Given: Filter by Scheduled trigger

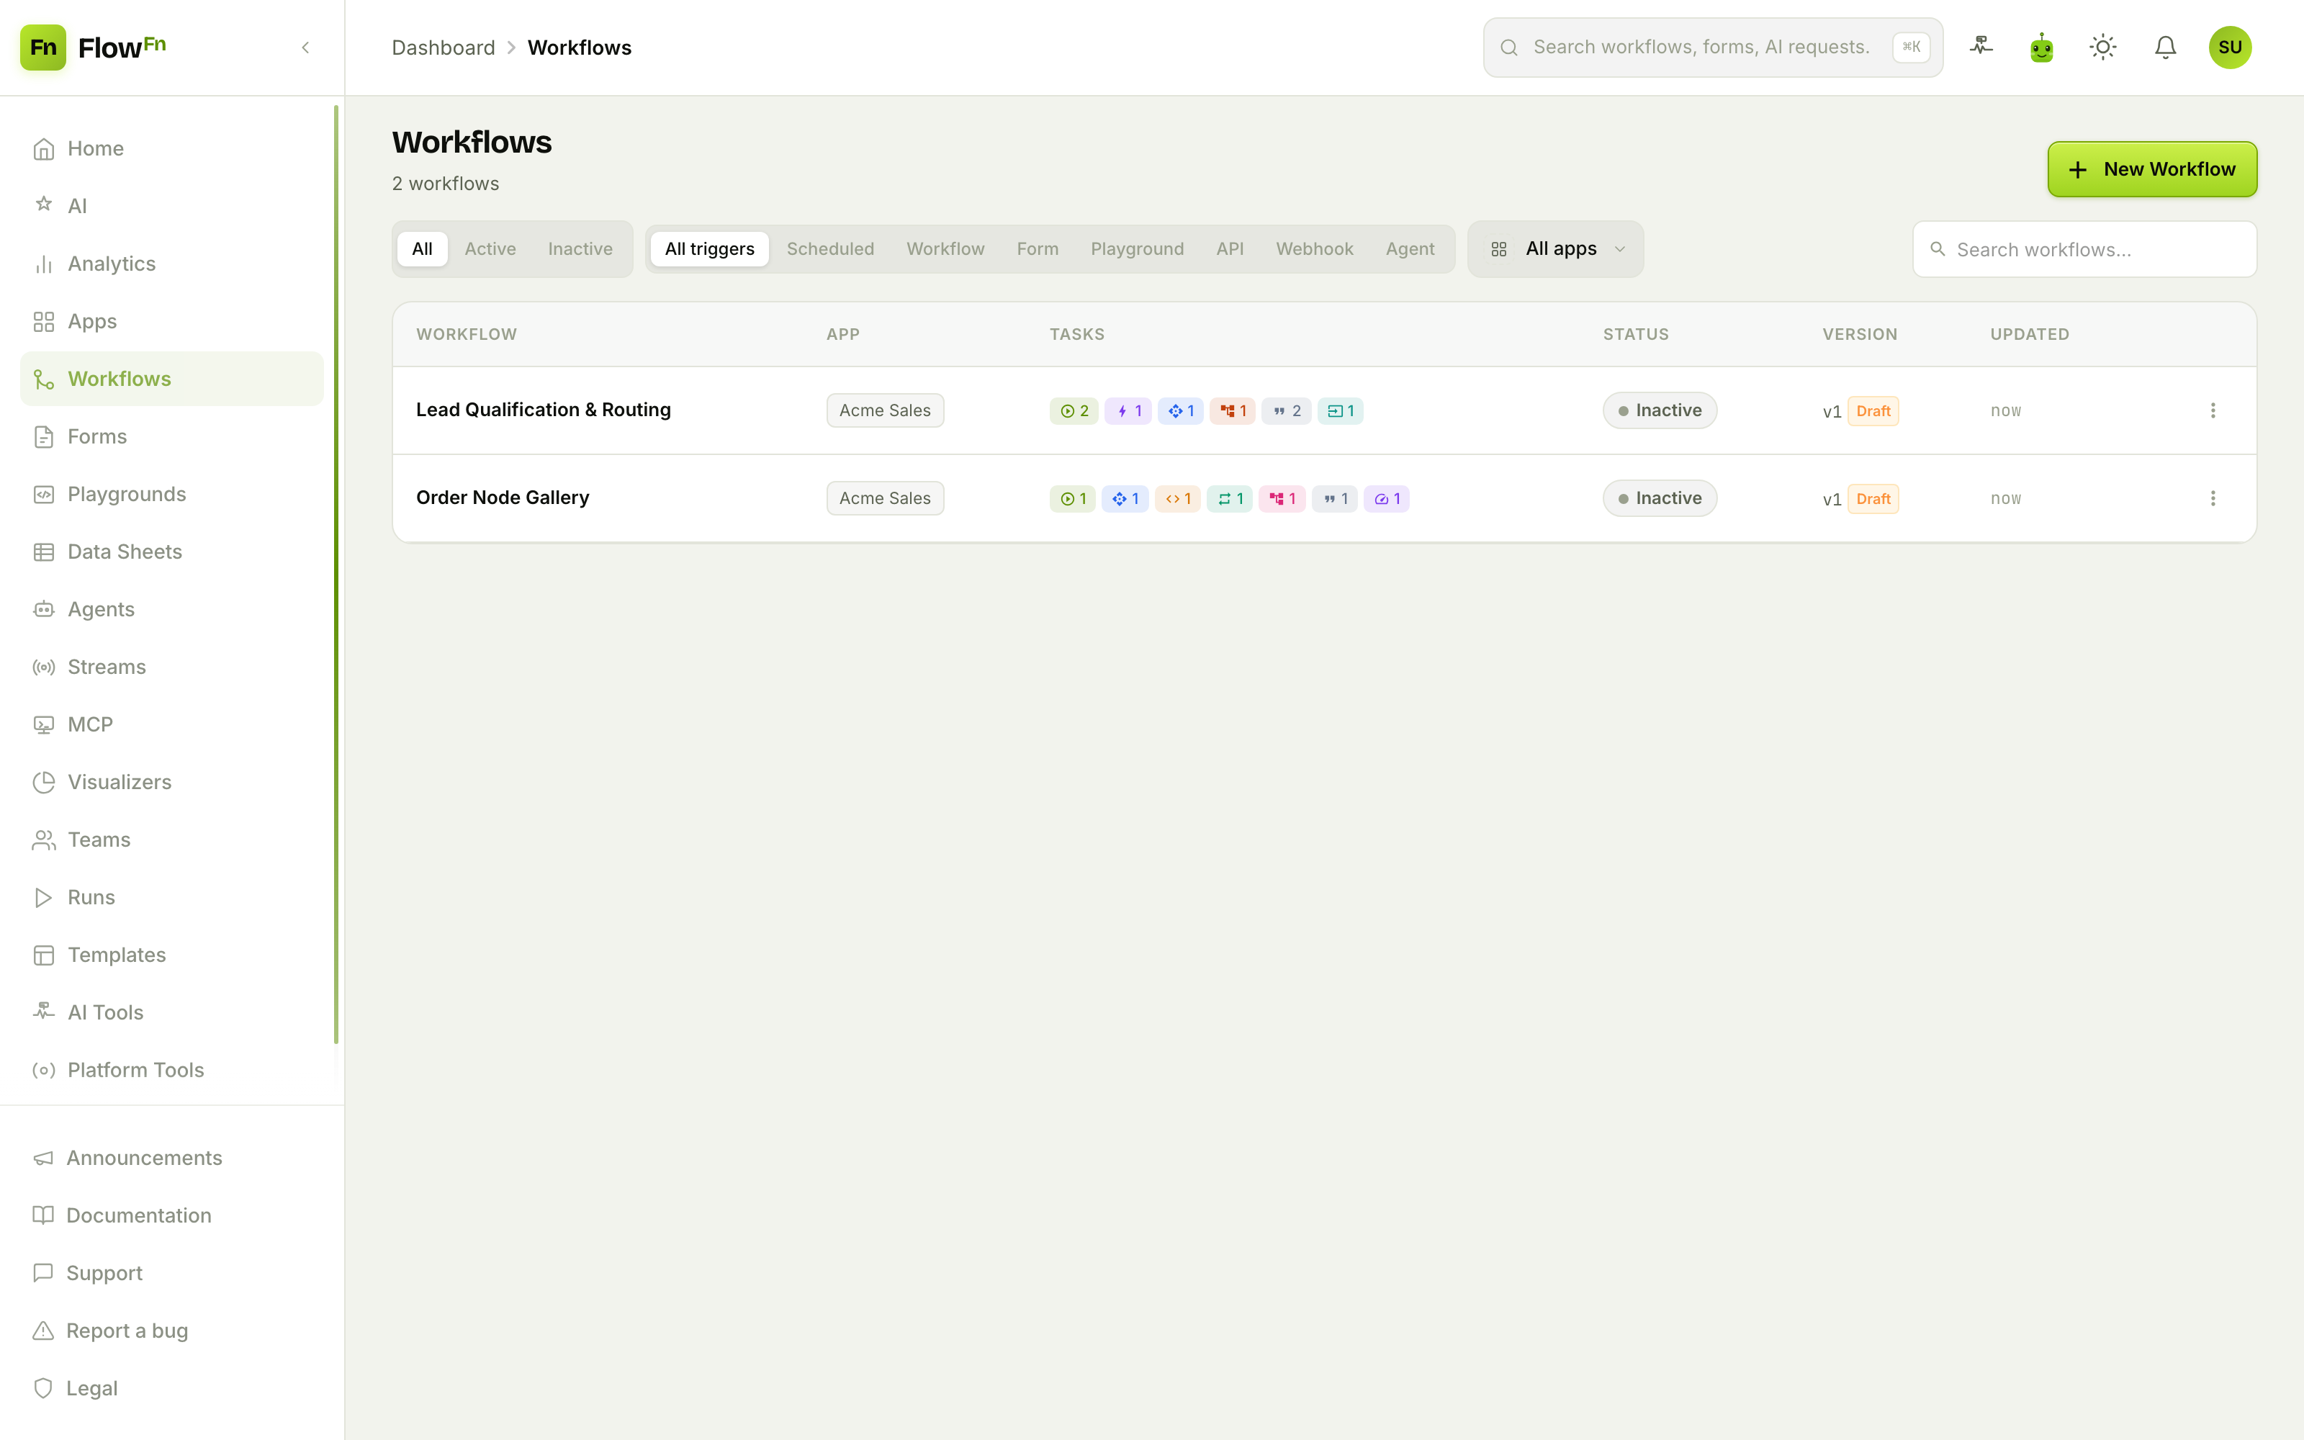Looking at the screenshot, I should [830, 248].
